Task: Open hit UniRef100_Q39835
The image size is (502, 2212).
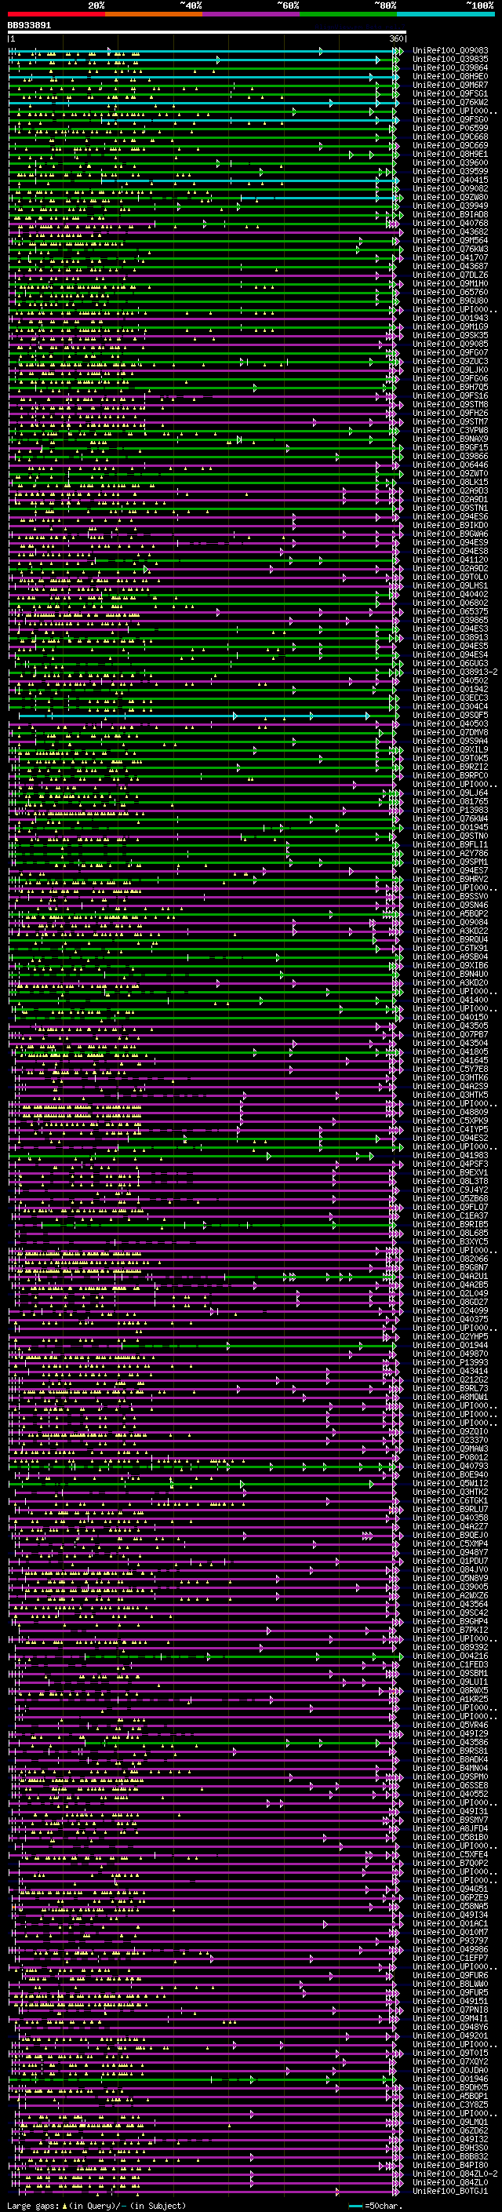Action: pyautogui.click(x=450, y=60)
